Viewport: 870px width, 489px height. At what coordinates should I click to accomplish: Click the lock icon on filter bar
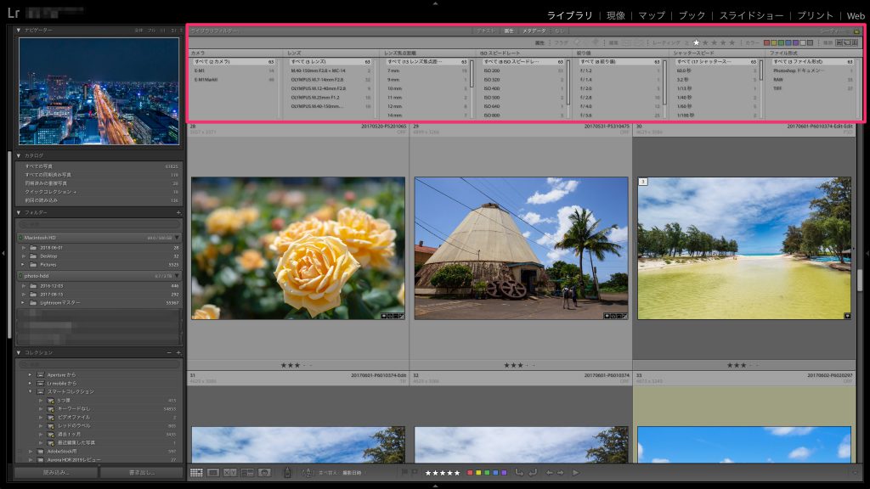click(856, 31)
